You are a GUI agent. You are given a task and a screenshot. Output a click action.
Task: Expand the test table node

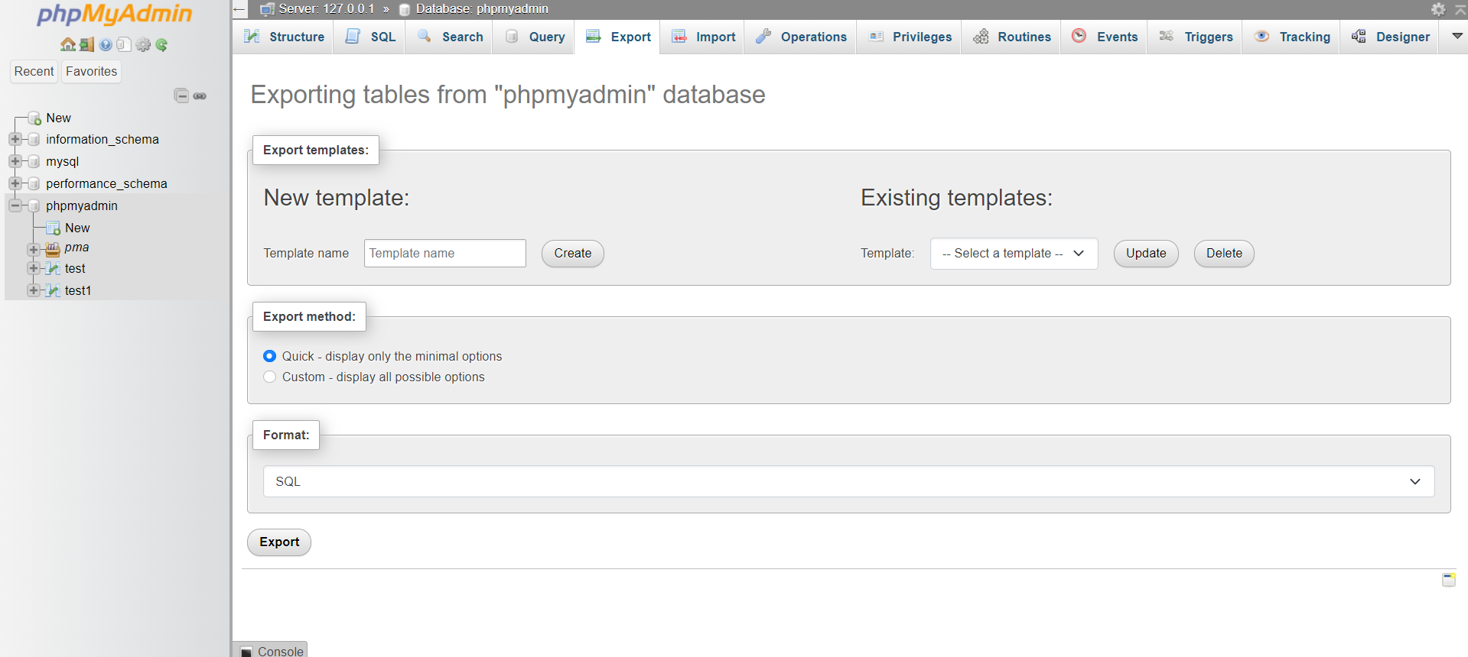tap(34, 268)
